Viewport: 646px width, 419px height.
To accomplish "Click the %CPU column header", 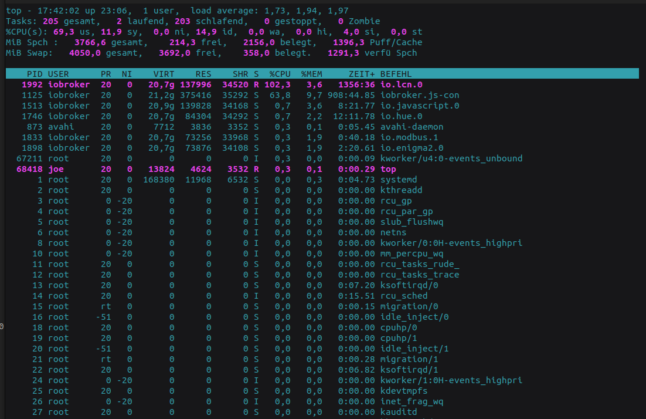I will [280, 74].
